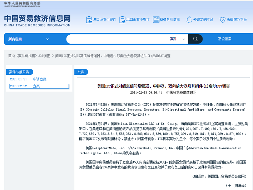This screenshot has height=190, width=253.
Task: Click the timestamp 2021-02-23 09:26:41
Action: 146,93
